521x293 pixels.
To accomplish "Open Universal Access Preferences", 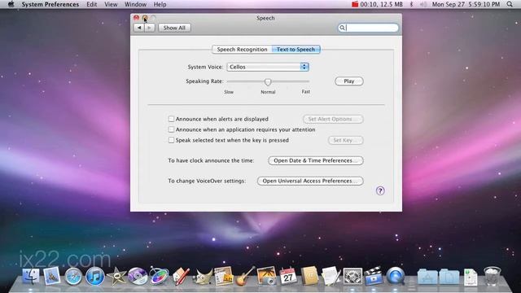I will click(310, 181).
